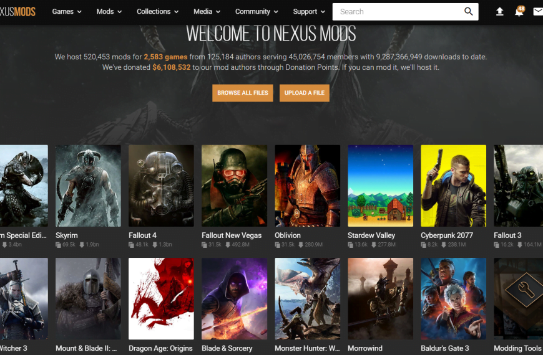Open the Oblivion title link
This screenshot has width=543, height=355.
288,235
